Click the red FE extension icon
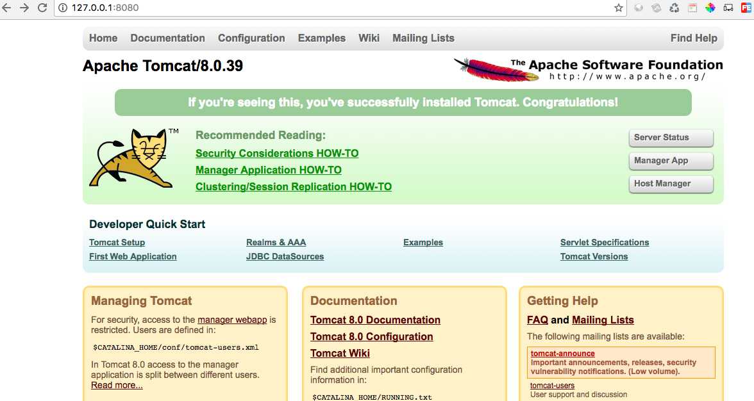Image resolution: width=754 pixels, height=401 pixels. tap(746, 8)
